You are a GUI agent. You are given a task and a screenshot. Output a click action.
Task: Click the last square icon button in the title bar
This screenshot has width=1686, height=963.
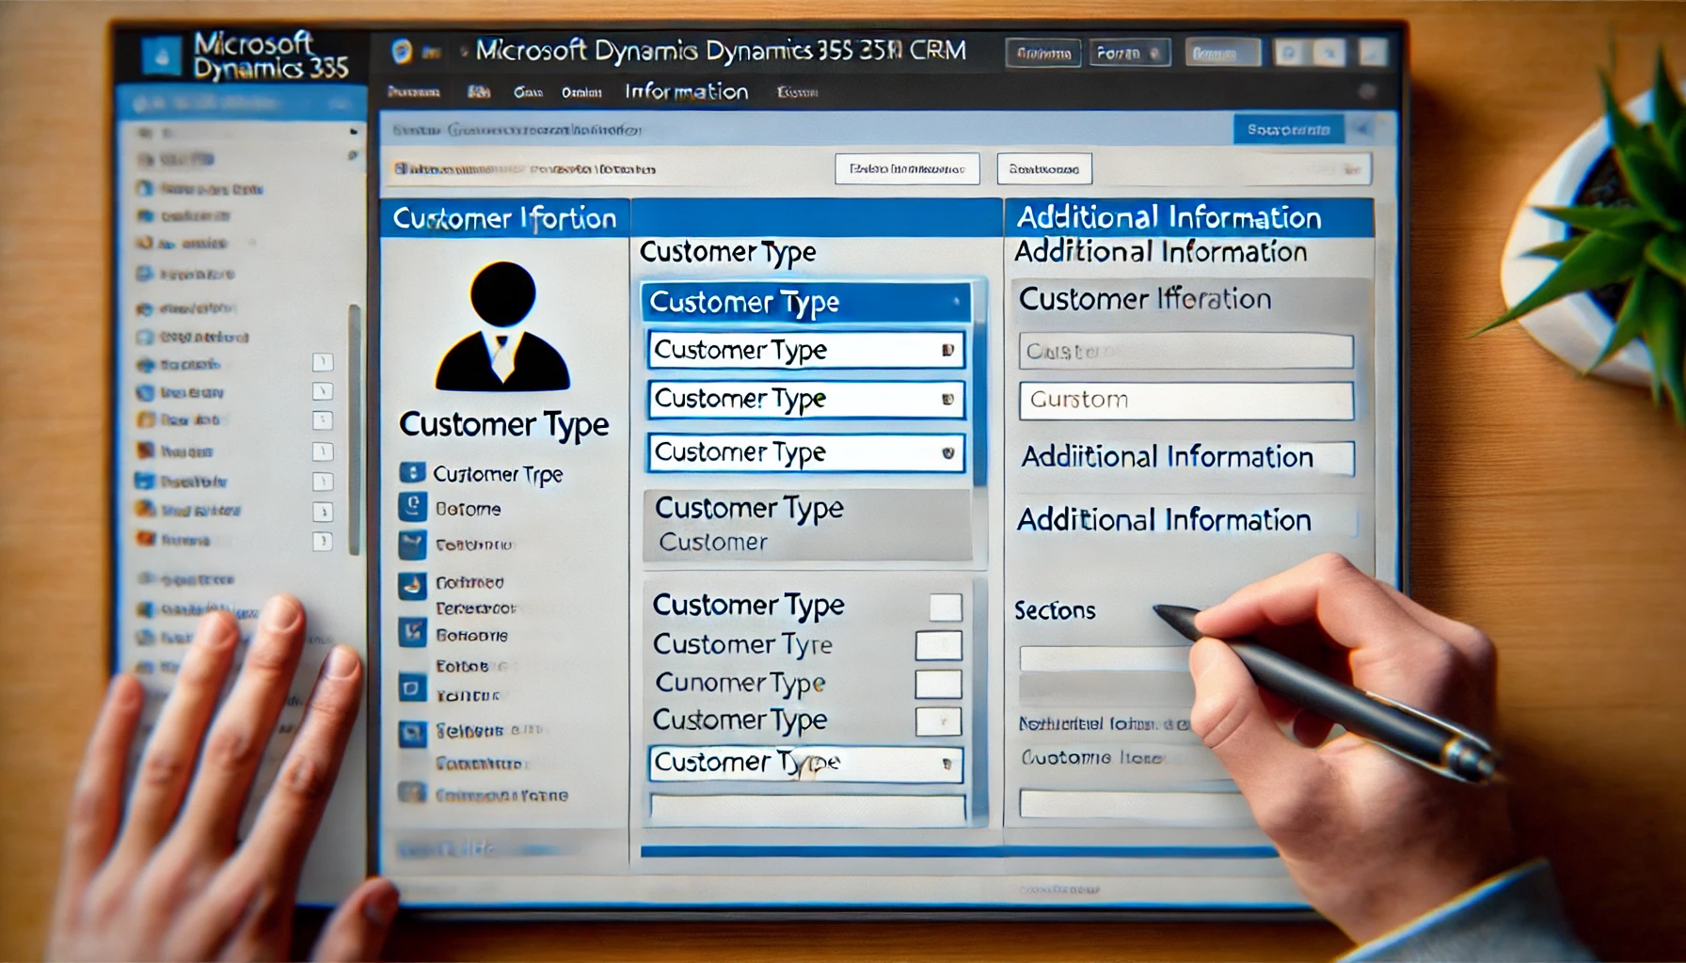(1373, 53)
